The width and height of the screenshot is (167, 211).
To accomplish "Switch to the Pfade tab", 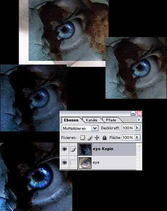I will click(x=111, y=120).
